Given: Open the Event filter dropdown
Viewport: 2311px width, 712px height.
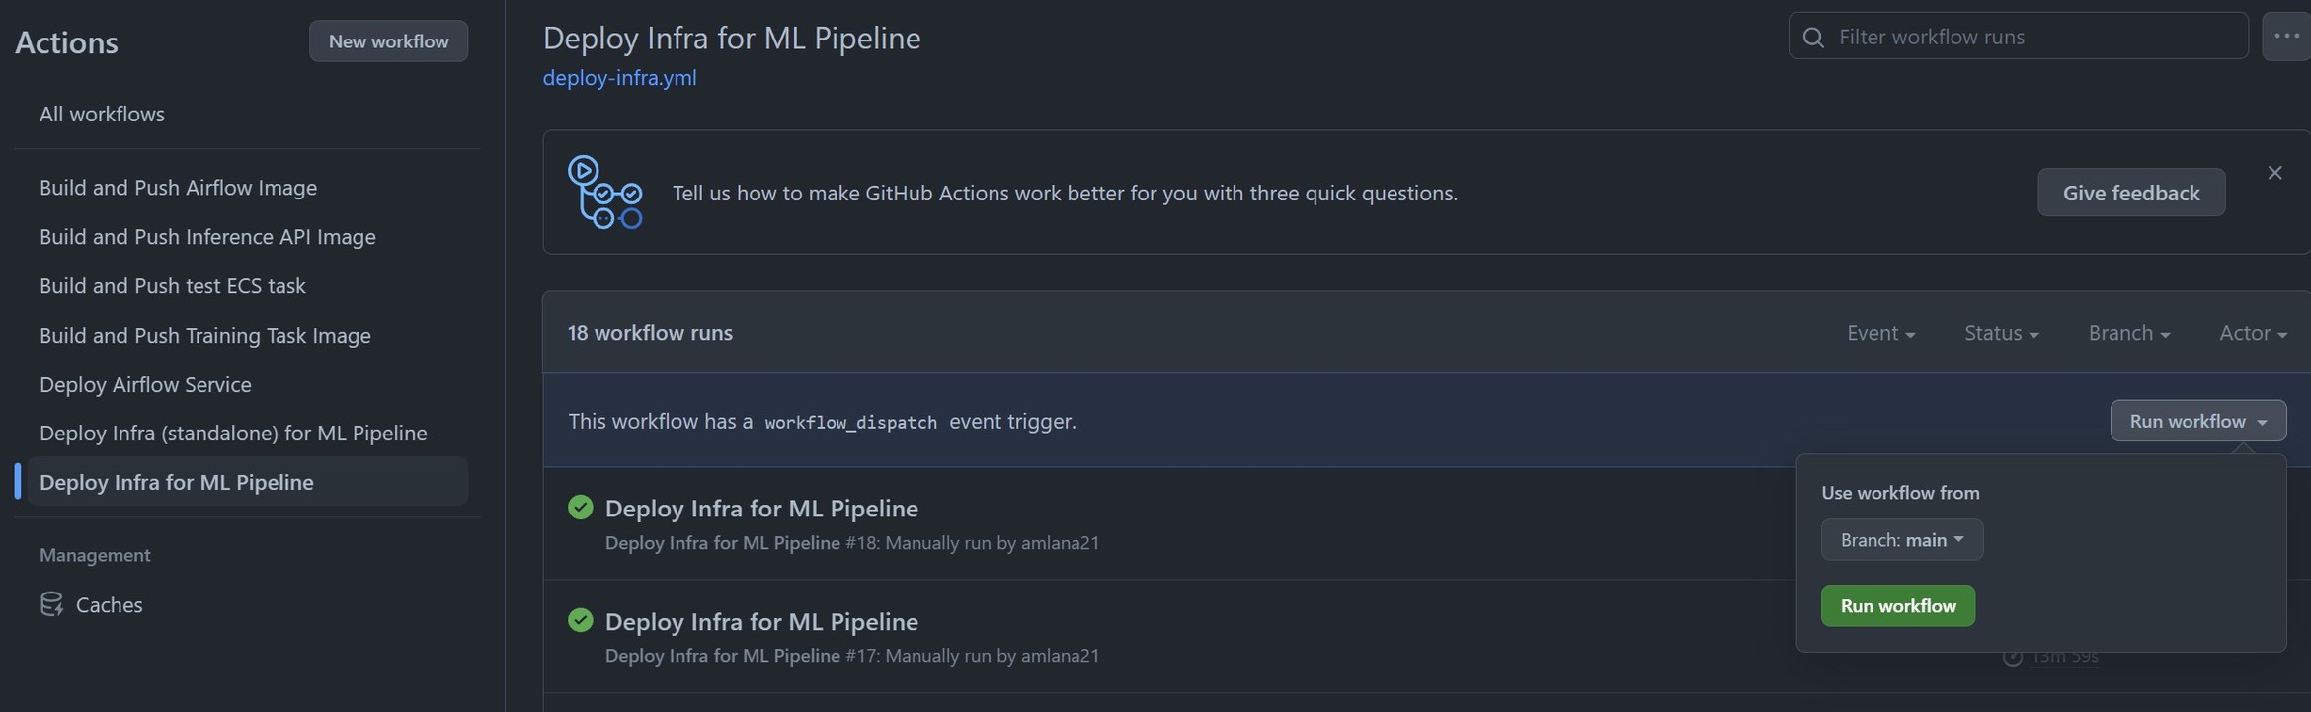Looking at the screenshot, I should (1880, 333).
